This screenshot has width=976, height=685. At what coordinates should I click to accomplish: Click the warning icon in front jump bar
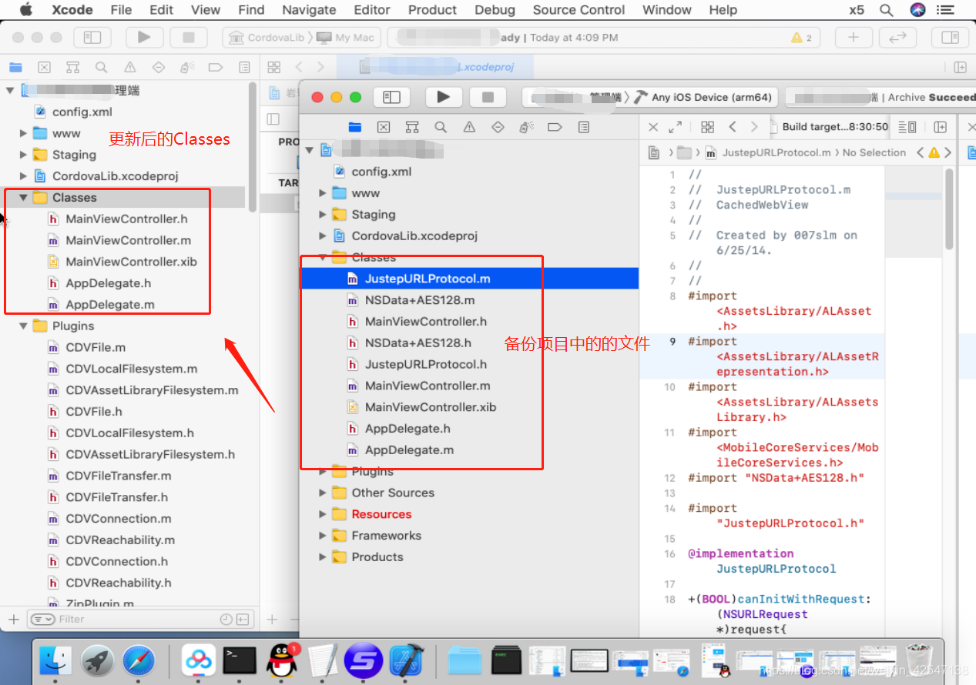(x=934, y=152)
